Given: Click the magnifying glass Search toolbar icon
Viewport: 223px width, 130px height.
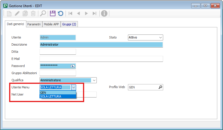Looking at the screenshot, I should [43, 13].
